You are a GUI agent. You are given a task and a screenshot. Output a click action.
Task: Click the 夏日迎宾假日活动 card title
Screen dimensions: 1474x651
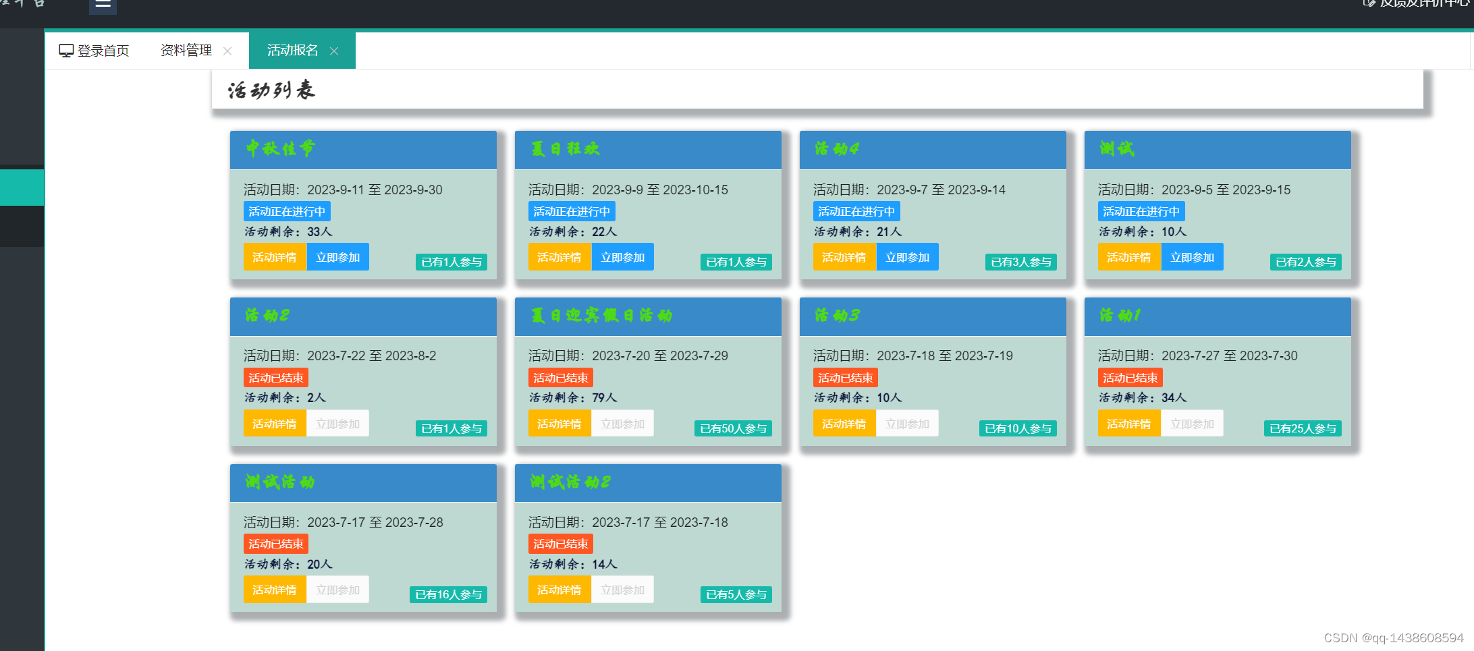click(601, 315)
